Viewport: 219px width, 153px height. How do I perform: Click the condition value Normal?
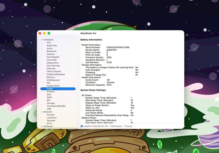click(x=111, y=82)
